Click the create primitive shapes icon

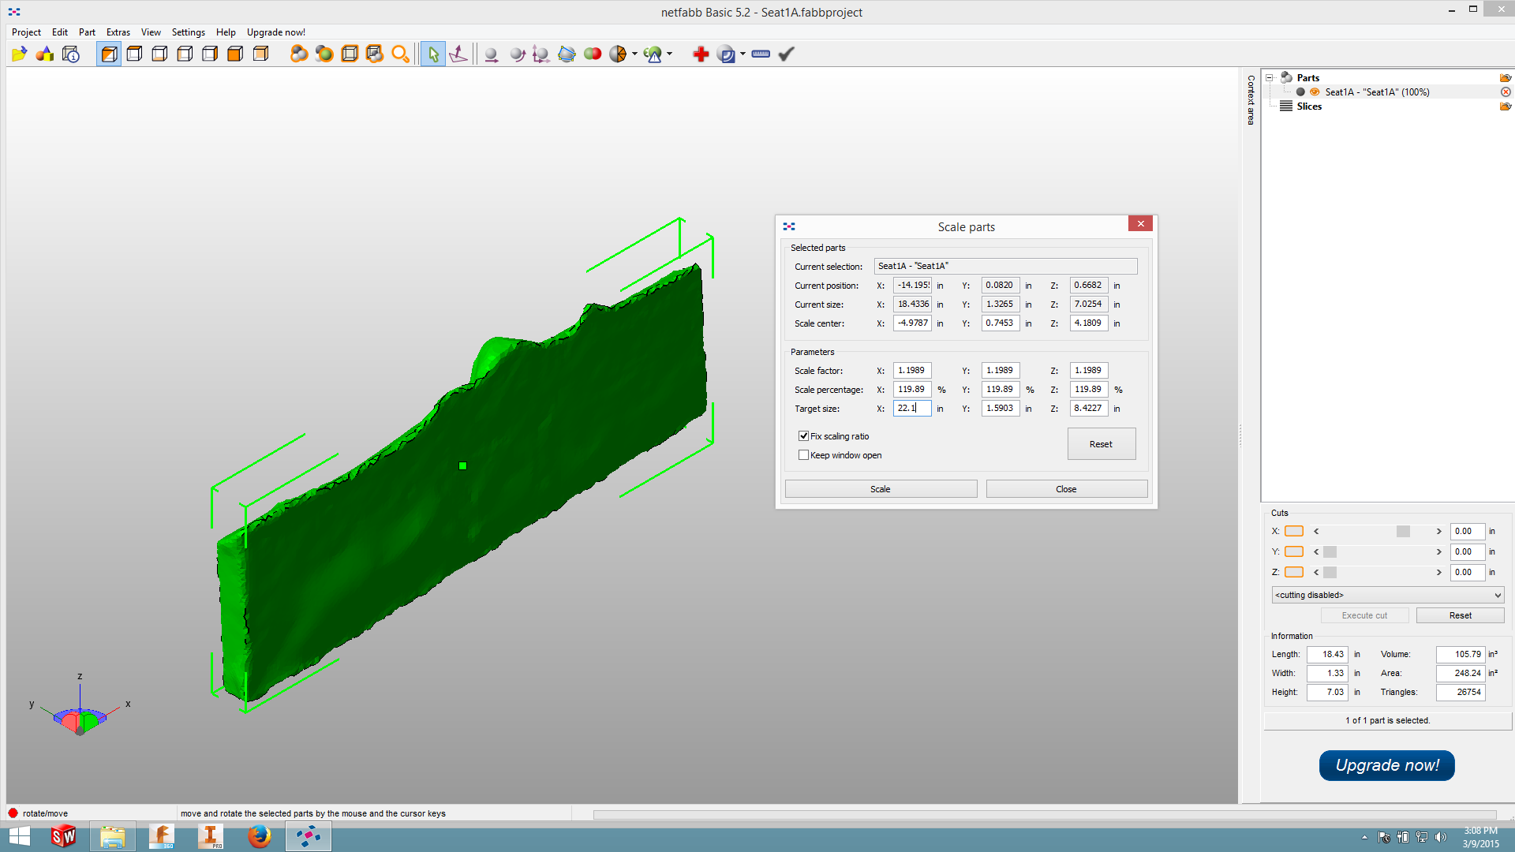click(45, 54)
